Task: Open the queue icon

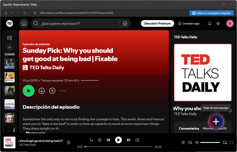Action: pos(183,143)
